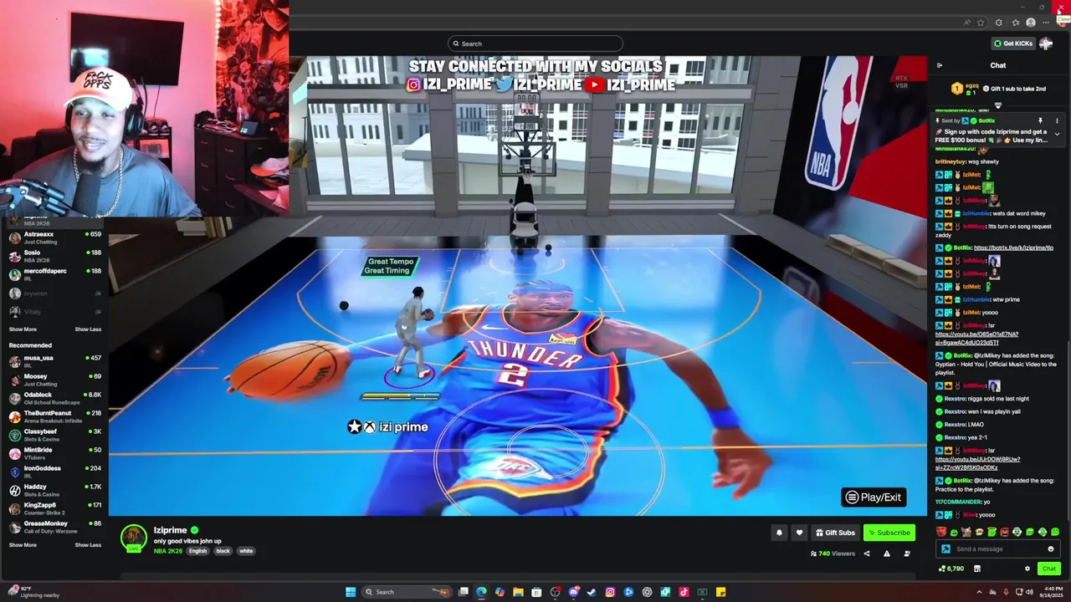
Task: Select KingZapp6 Counter-Strike 2 channel
Action: click(54, 508)
